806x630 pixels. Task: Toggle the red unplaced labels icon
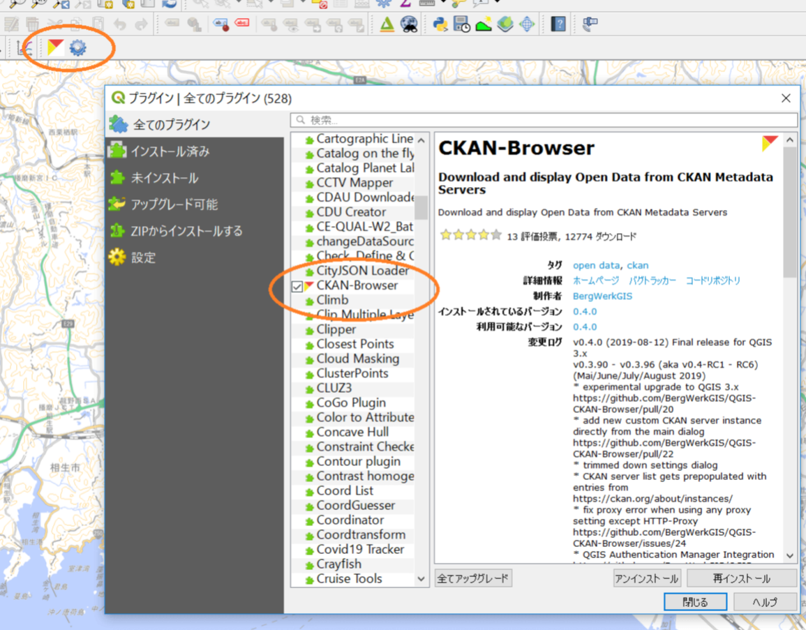pyautogui.click(x=242, y=24)
